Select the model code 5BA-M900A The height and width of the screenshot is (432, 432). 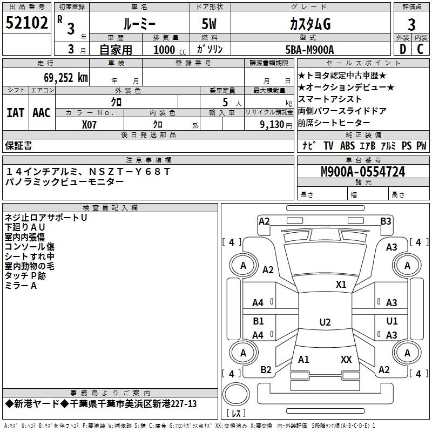pos(309,50)
